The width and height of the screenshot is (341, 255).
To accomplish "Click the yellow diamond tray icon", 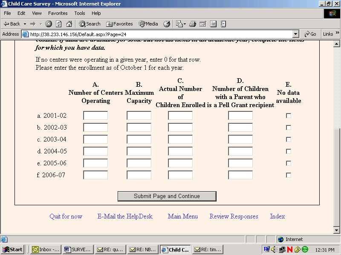I will point(298,249).
